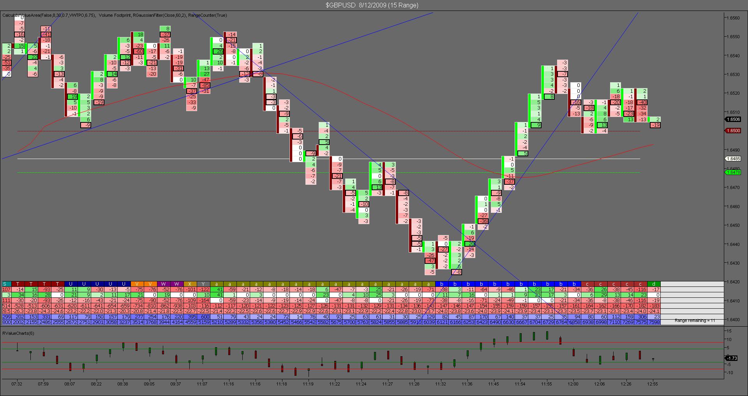This screenshot has height=396, width=748.
Task: Click the white 1.6485 price level marker
Action: coord(733,159)
